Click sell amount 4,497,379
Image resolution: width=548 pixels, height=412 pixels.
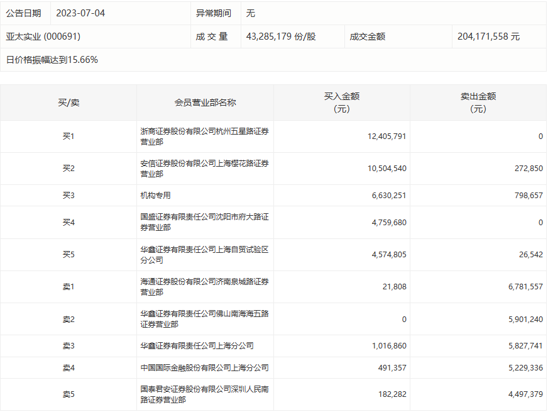tap(525, 394)
